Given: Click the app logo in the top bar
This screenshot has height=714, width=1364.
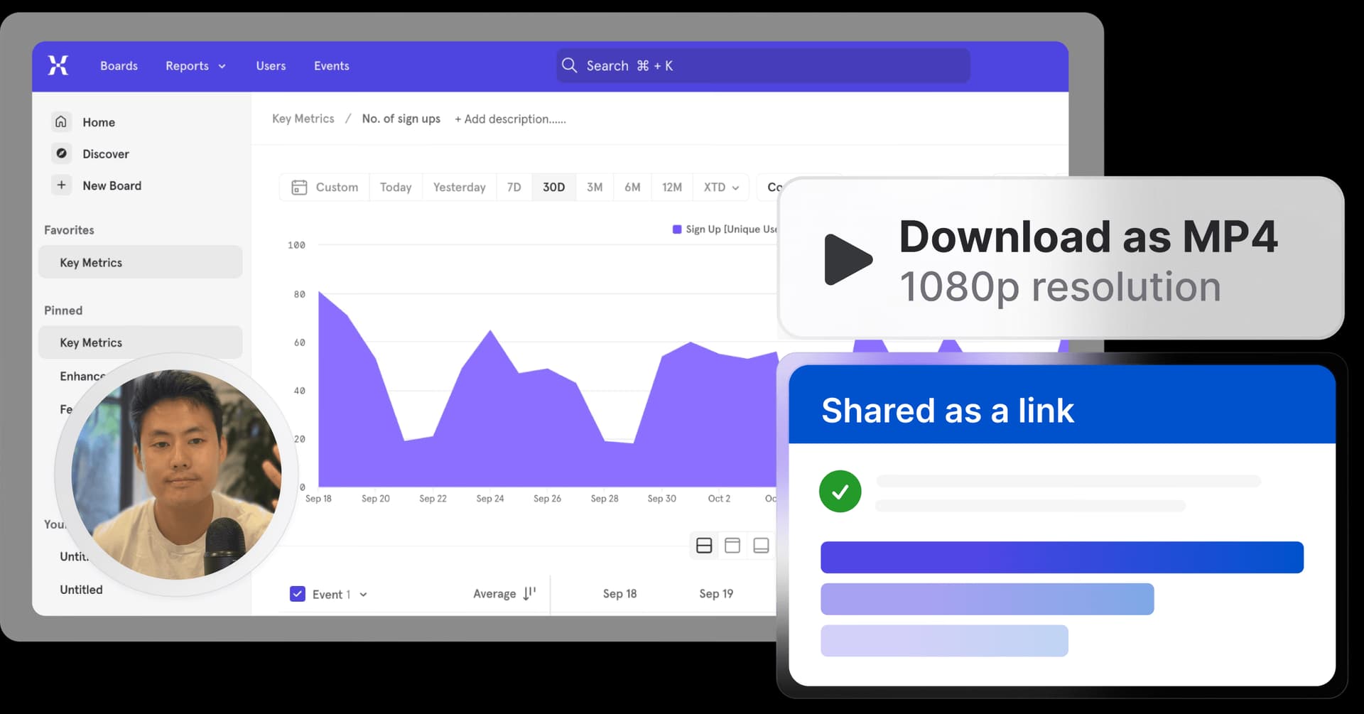Looking at the screenshot, I should pos(58,65).
